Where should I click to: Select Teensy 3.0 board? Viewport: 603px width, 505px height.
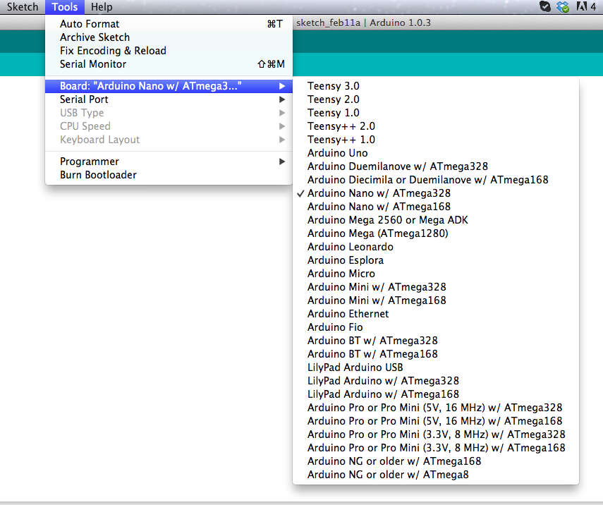click(333, 86)
